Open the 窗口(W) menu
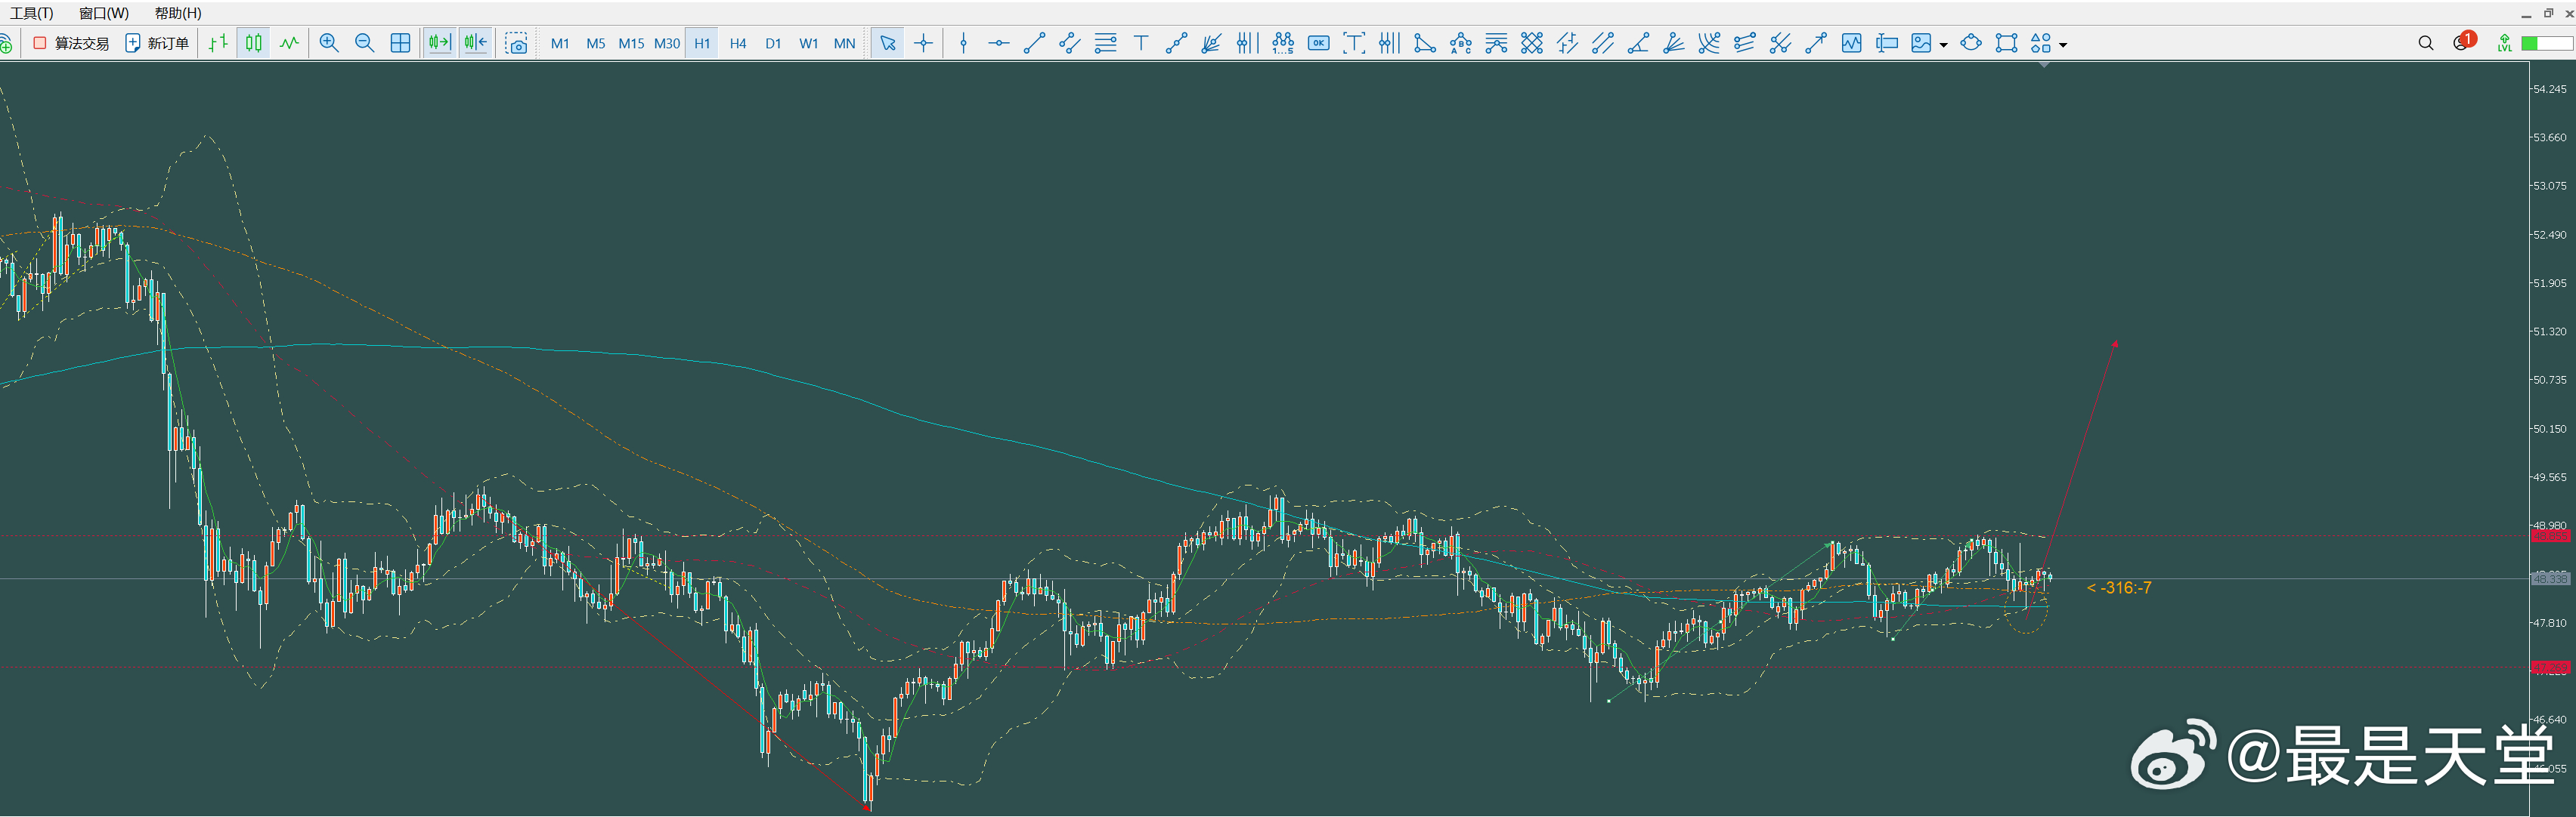This screenshot has height=817, width=2576. click(x=104, y=13)
